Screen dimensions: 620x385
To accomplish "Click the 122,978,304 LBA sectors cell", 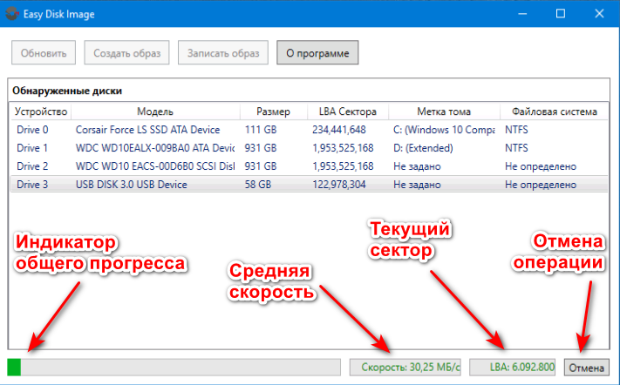I will tap(339, 185).
